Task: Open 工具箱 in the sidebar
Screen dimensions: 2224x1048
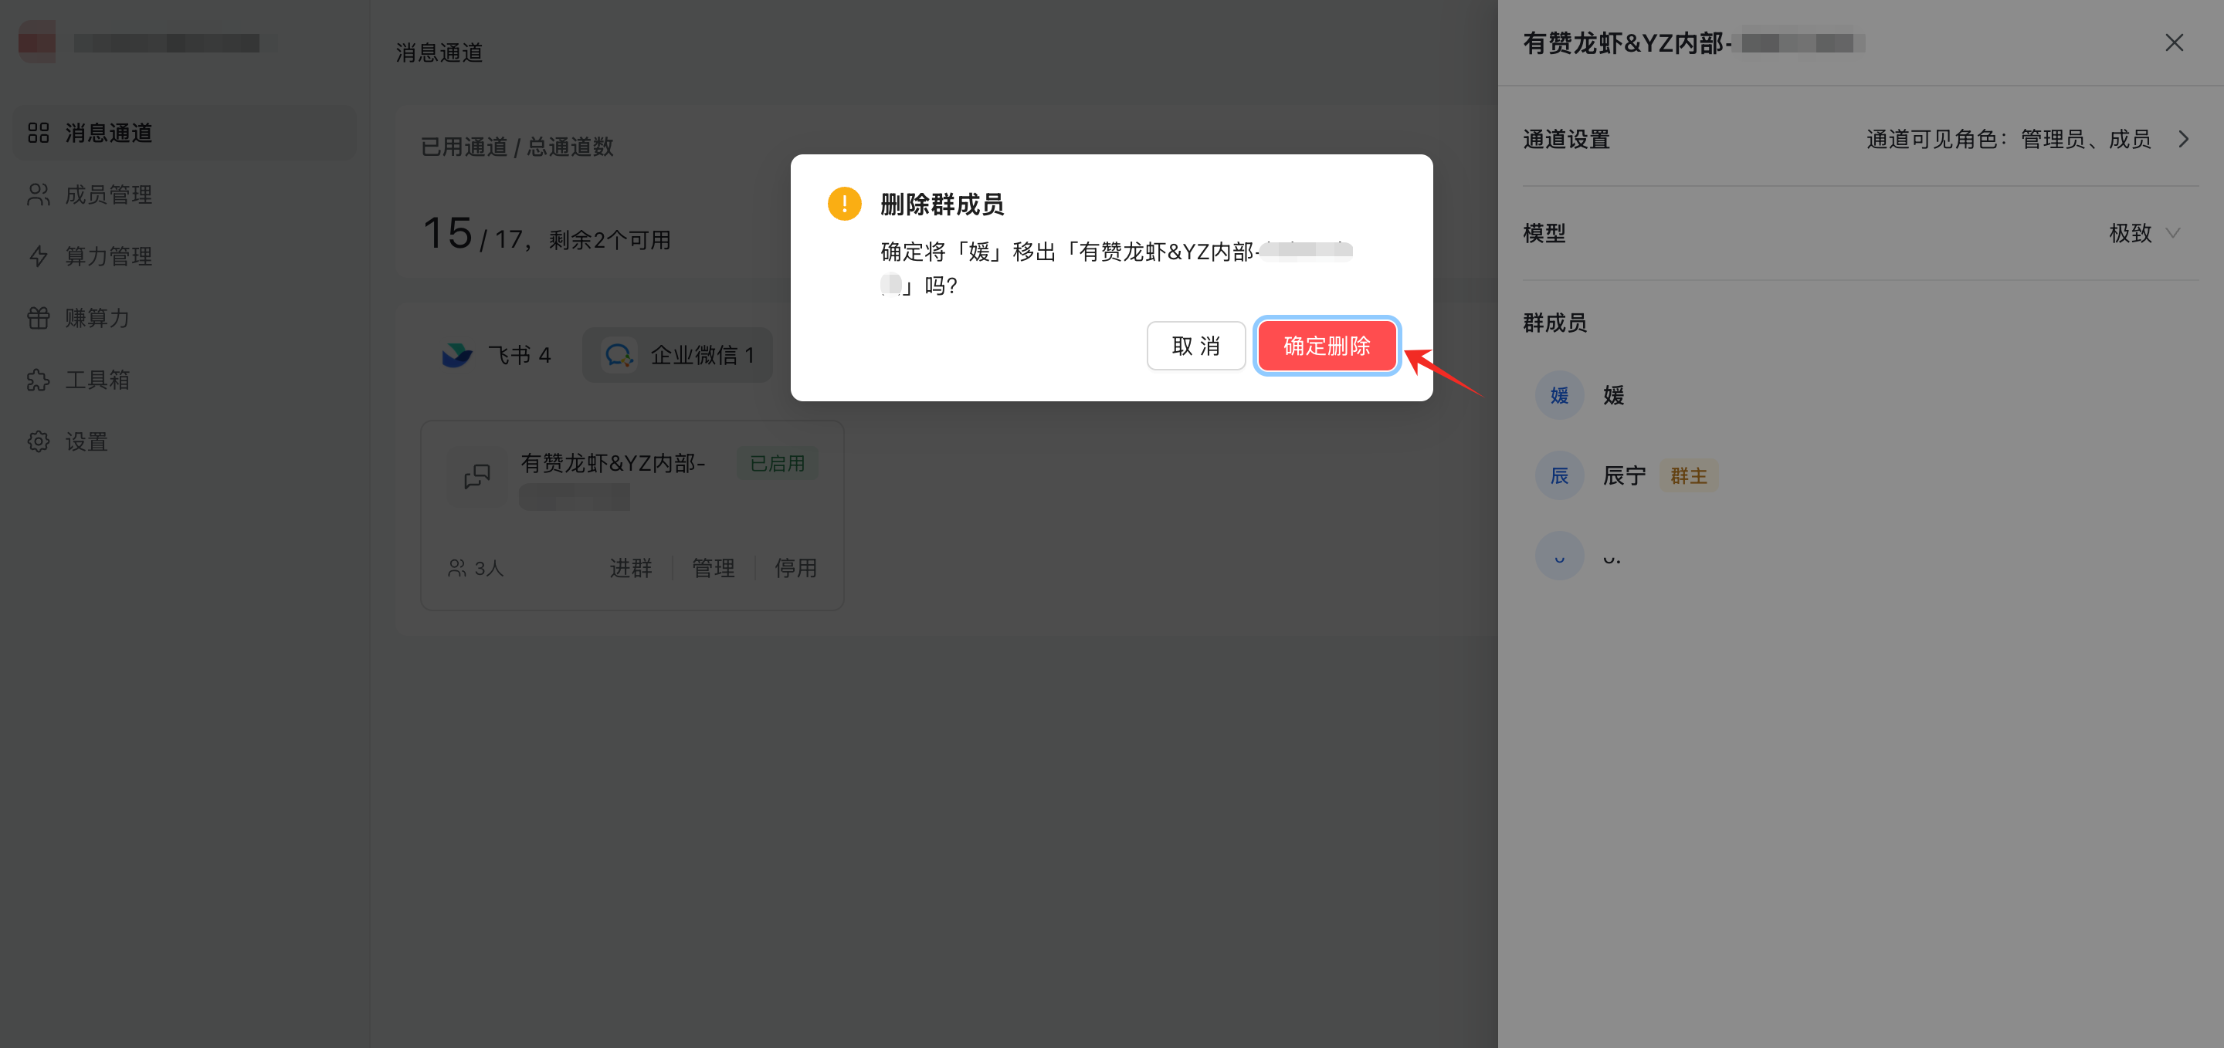Action: [x=185, y=380]
